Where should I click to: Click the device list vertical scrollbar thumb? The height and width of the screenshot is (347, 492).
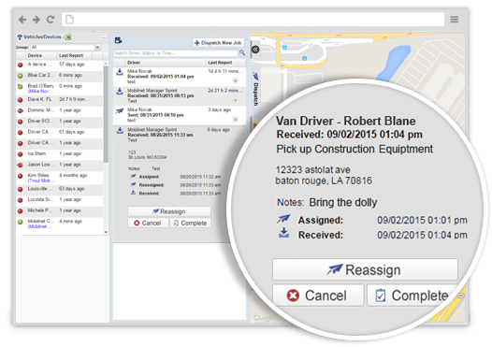(106, 113)
